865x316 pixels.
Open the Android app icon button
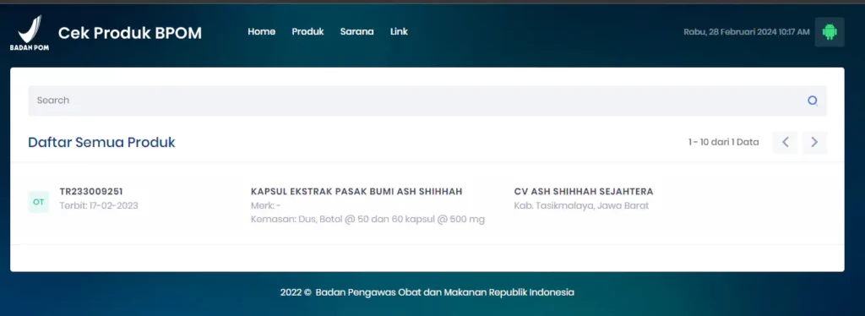(830, 32)
